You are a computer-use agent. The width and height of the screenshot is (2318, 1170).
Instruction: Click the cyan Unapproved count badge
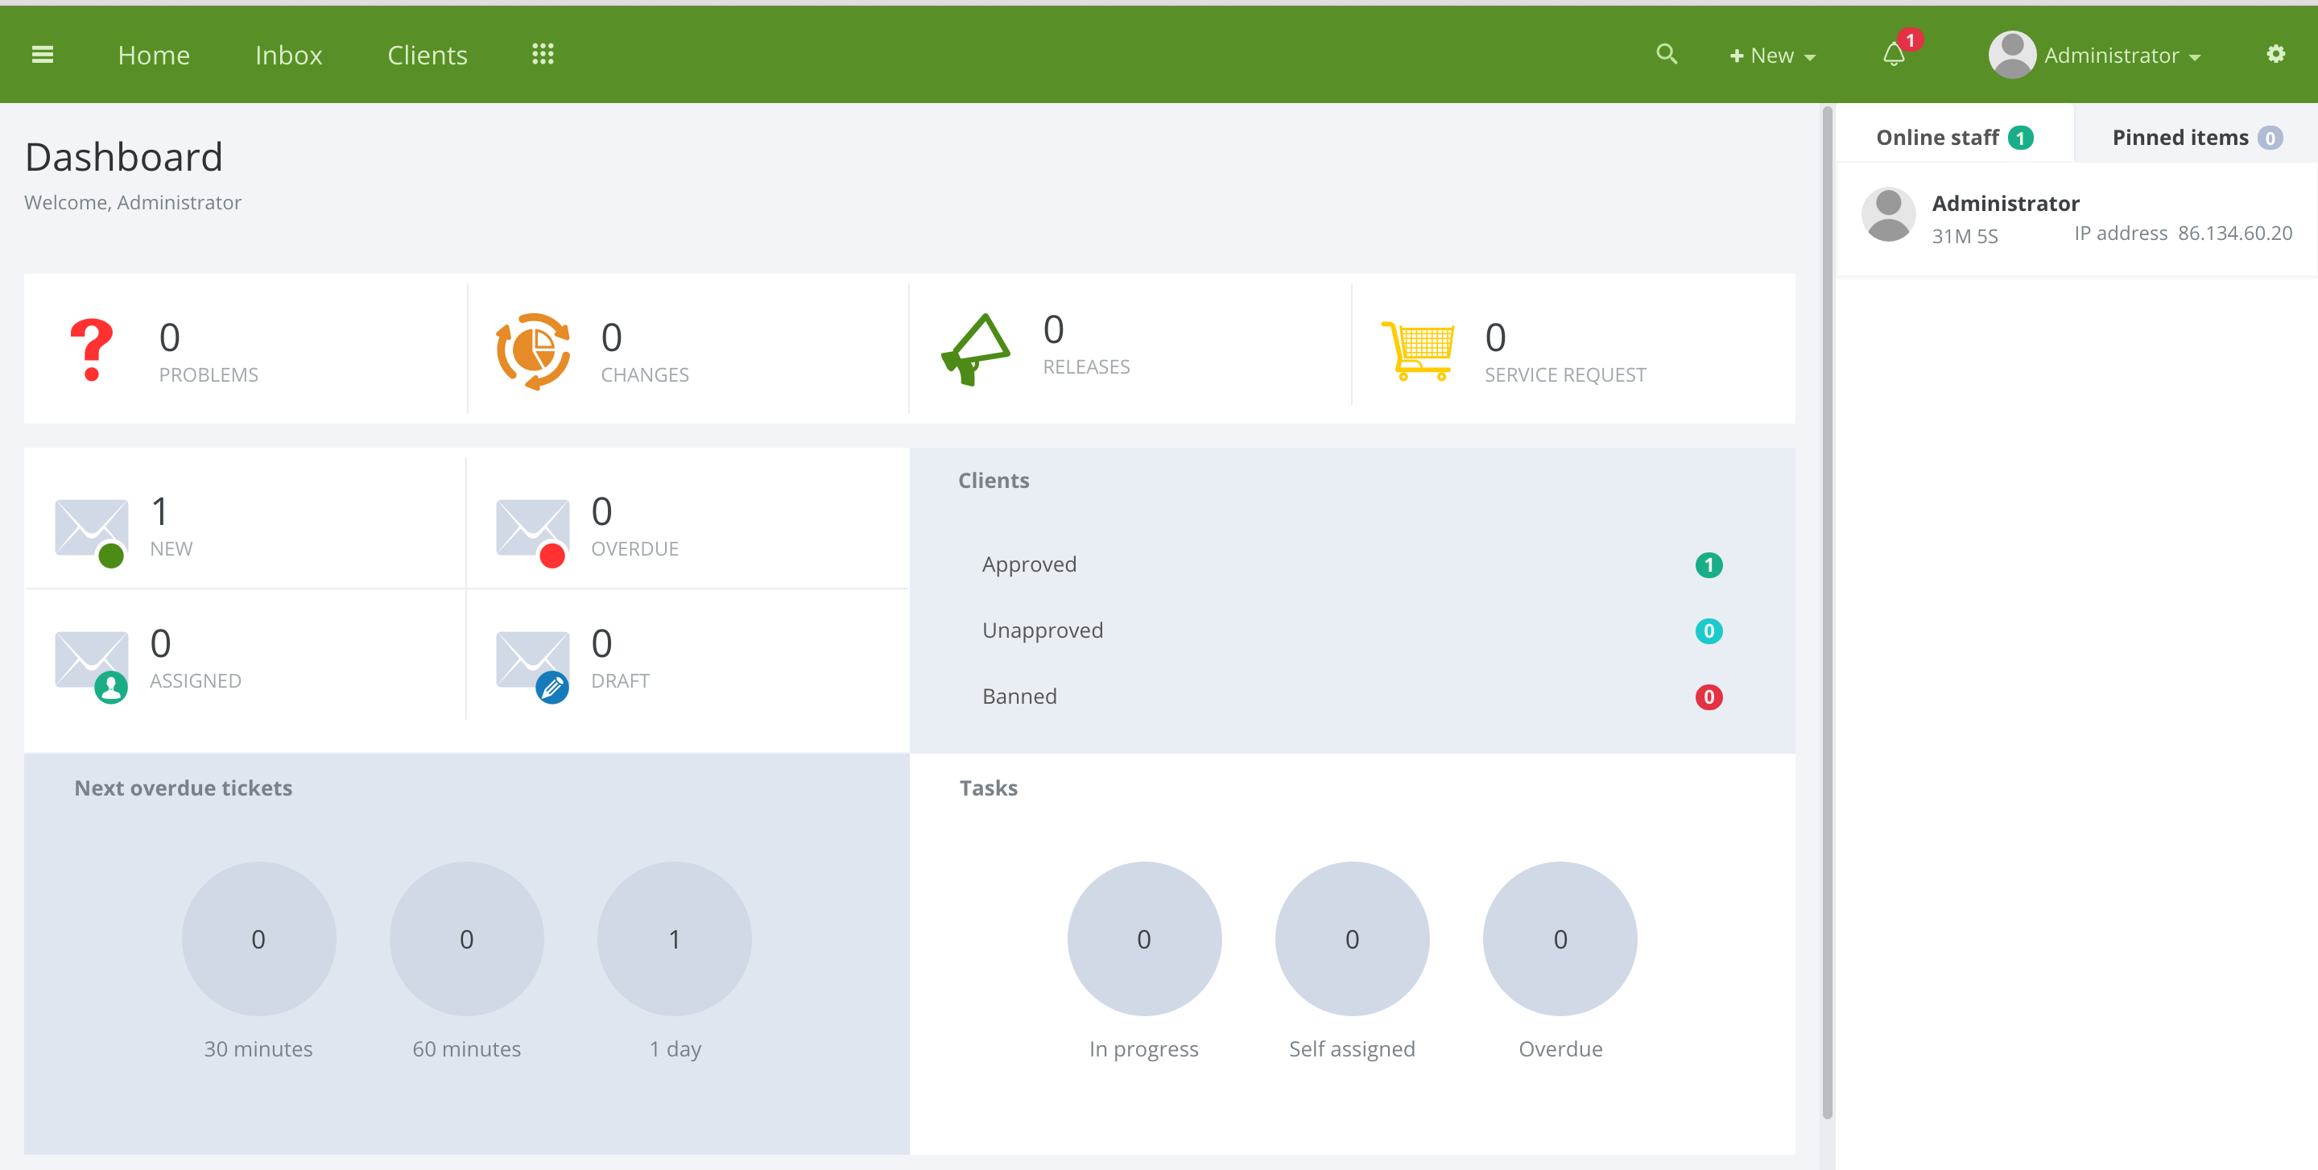point(1709,631)
